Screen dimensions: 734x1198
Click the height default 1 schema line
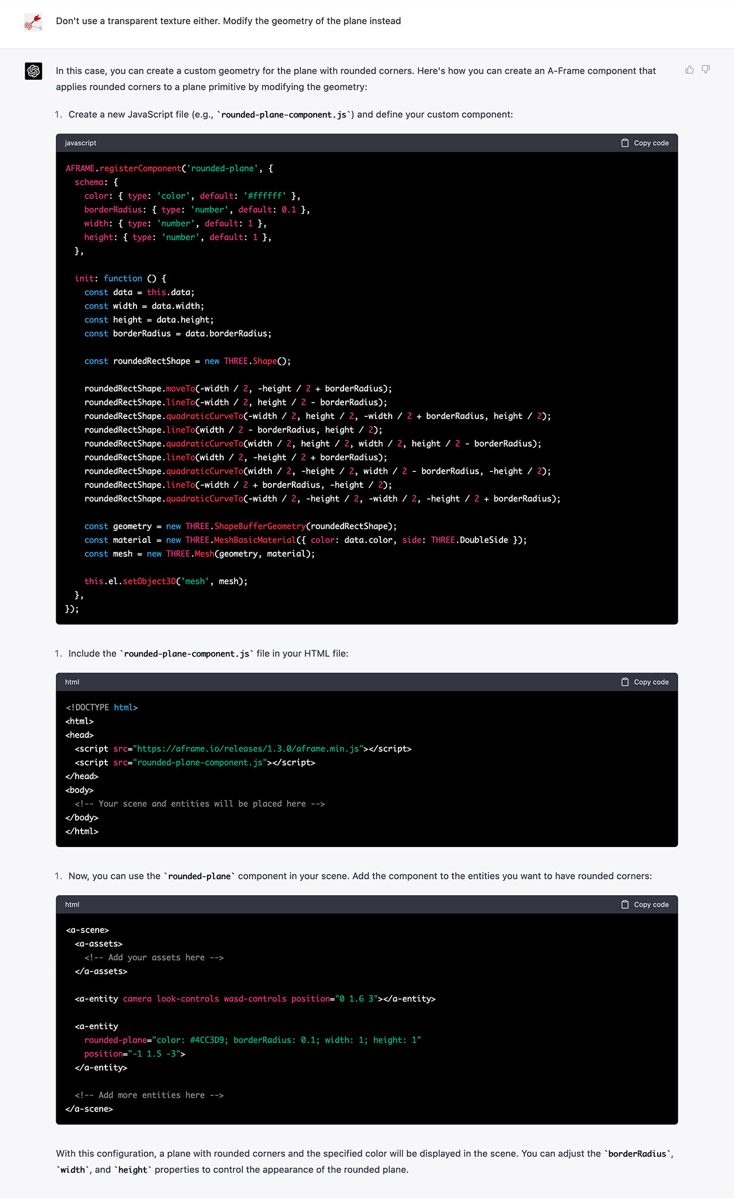pyautogui.click(x=178, y=237)
